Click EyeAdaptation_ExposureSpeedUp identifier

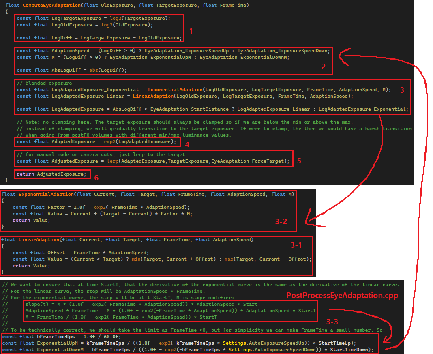[186, 51]
